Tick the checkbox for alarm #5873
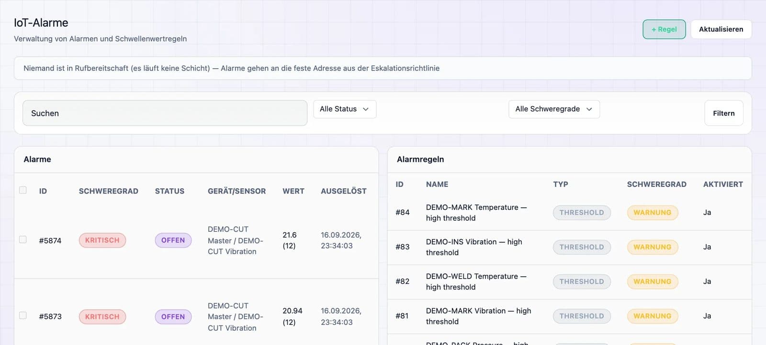Screen dimensions: 766x345 23,315
